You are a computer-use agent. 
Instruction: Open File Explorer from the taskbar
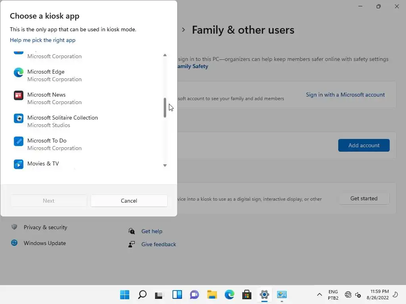point(212,294)
